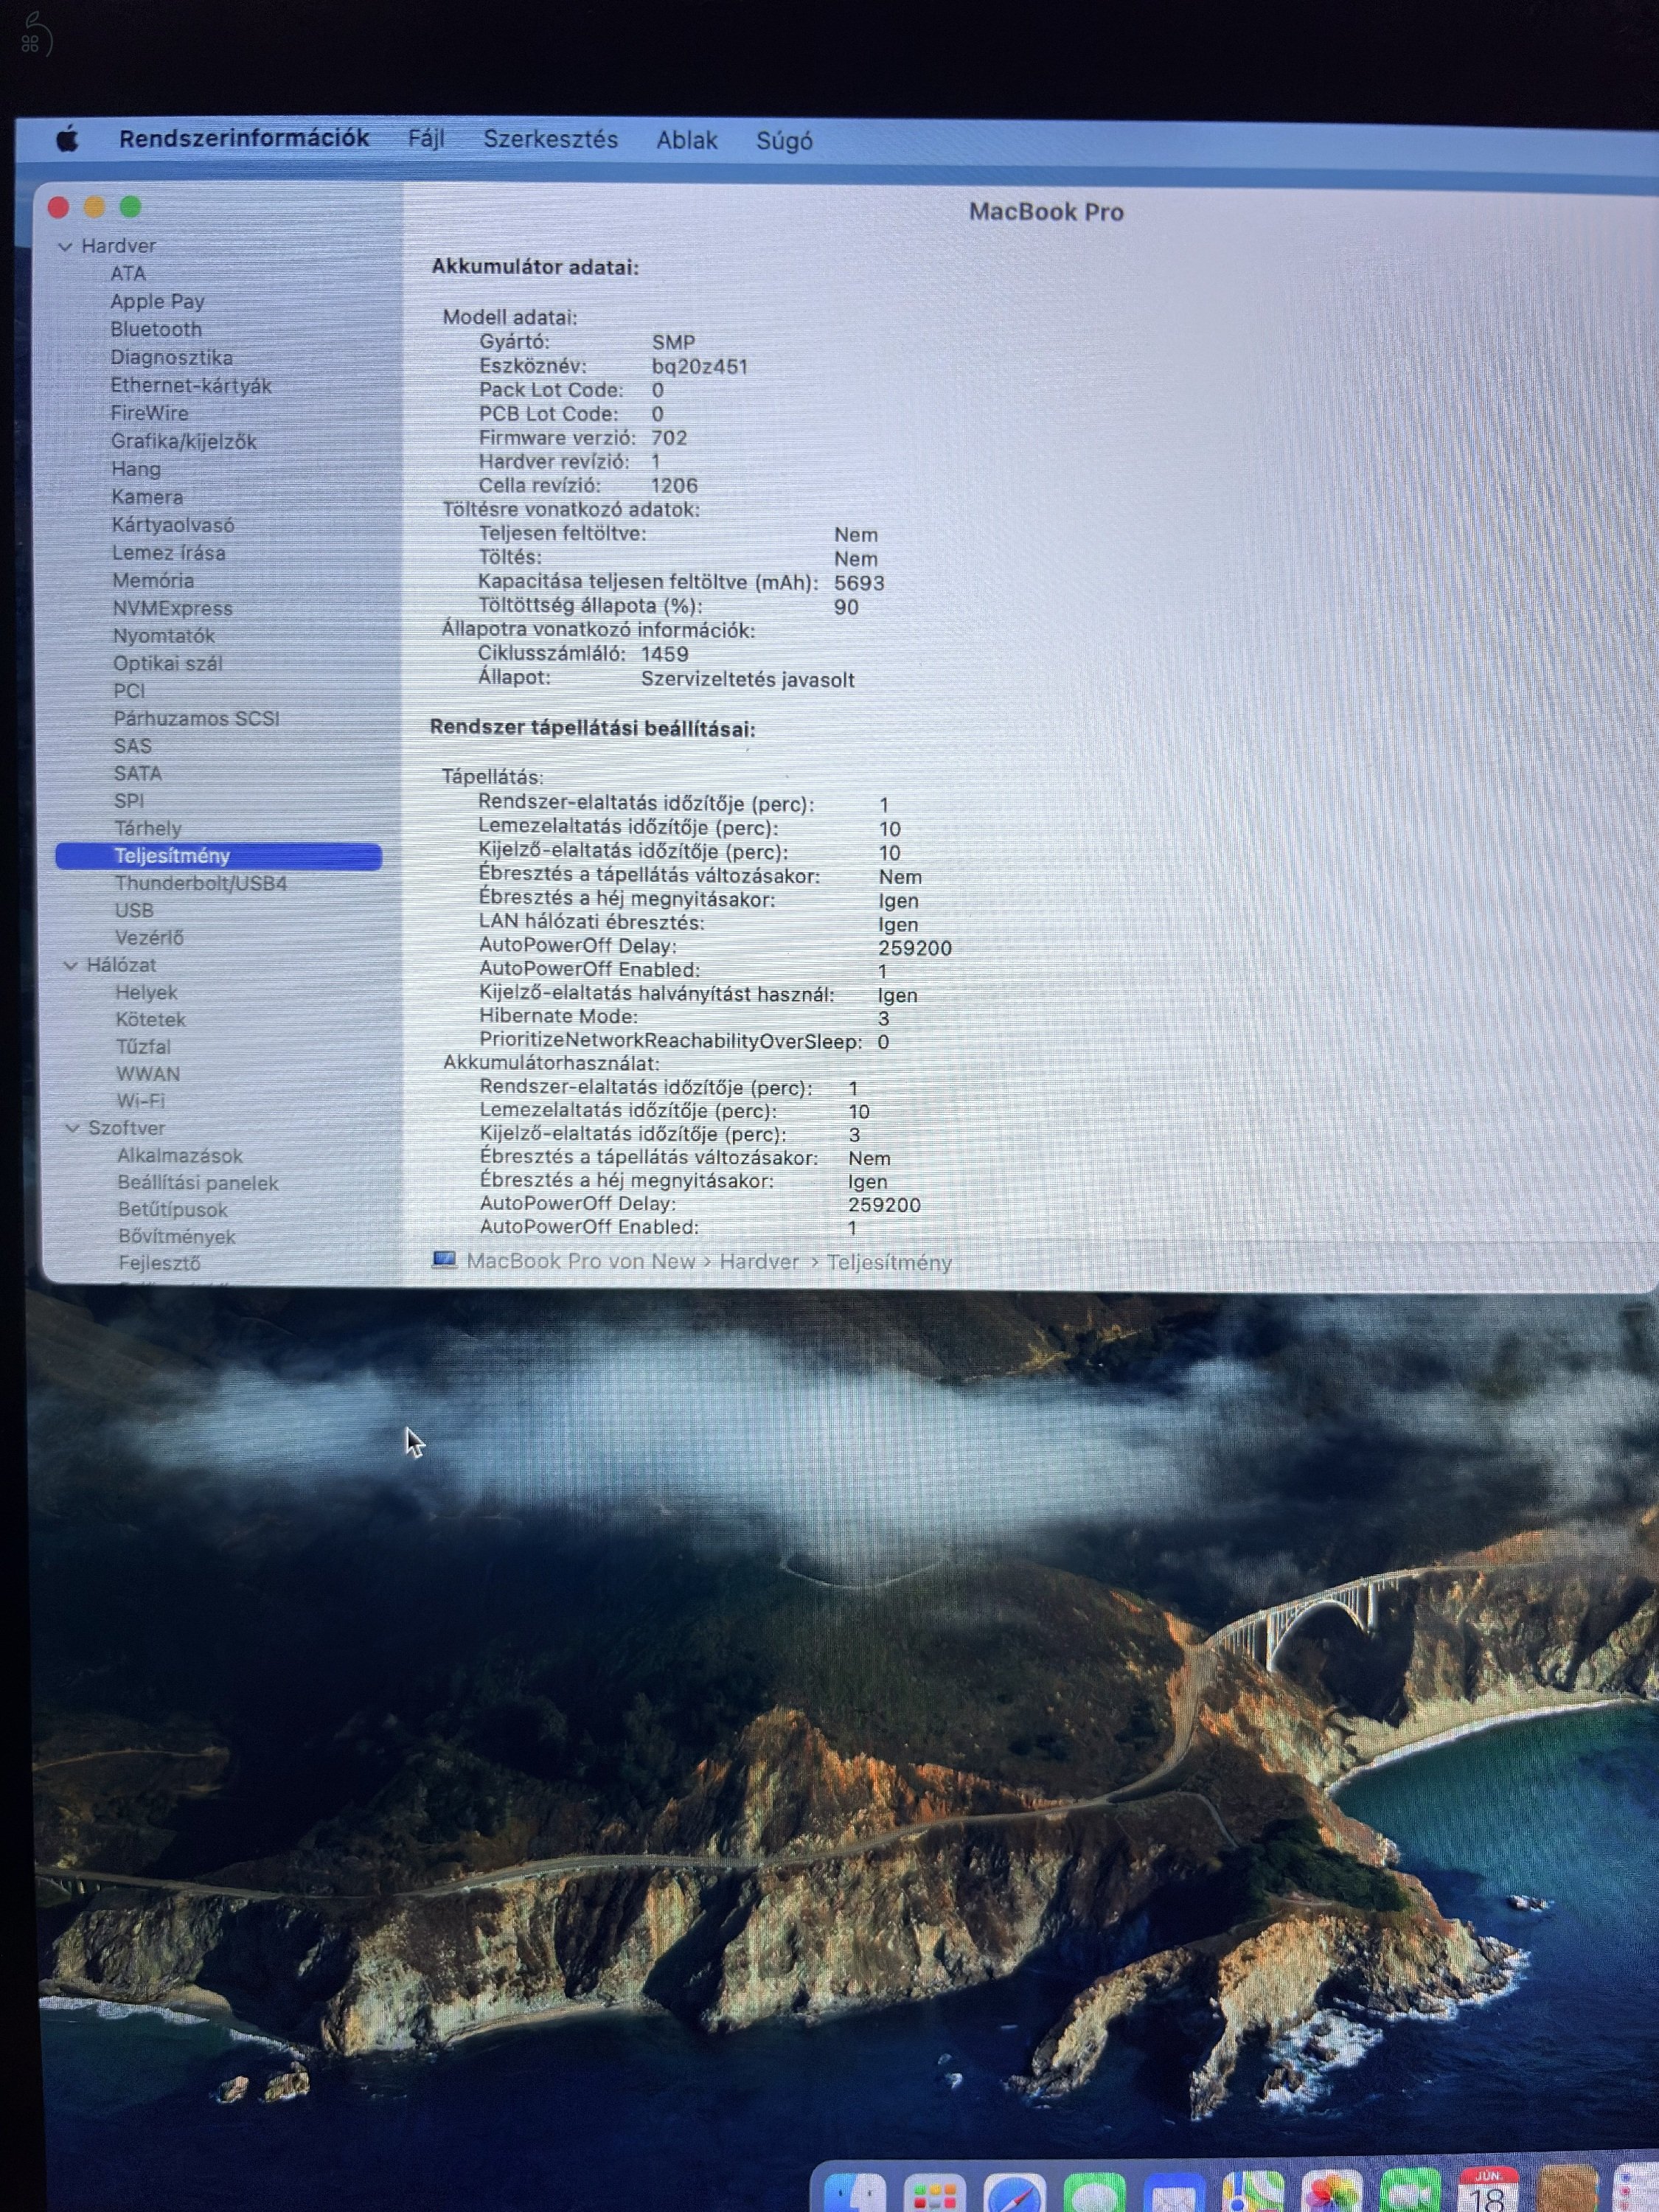Select USB in the sidebar

134,910
